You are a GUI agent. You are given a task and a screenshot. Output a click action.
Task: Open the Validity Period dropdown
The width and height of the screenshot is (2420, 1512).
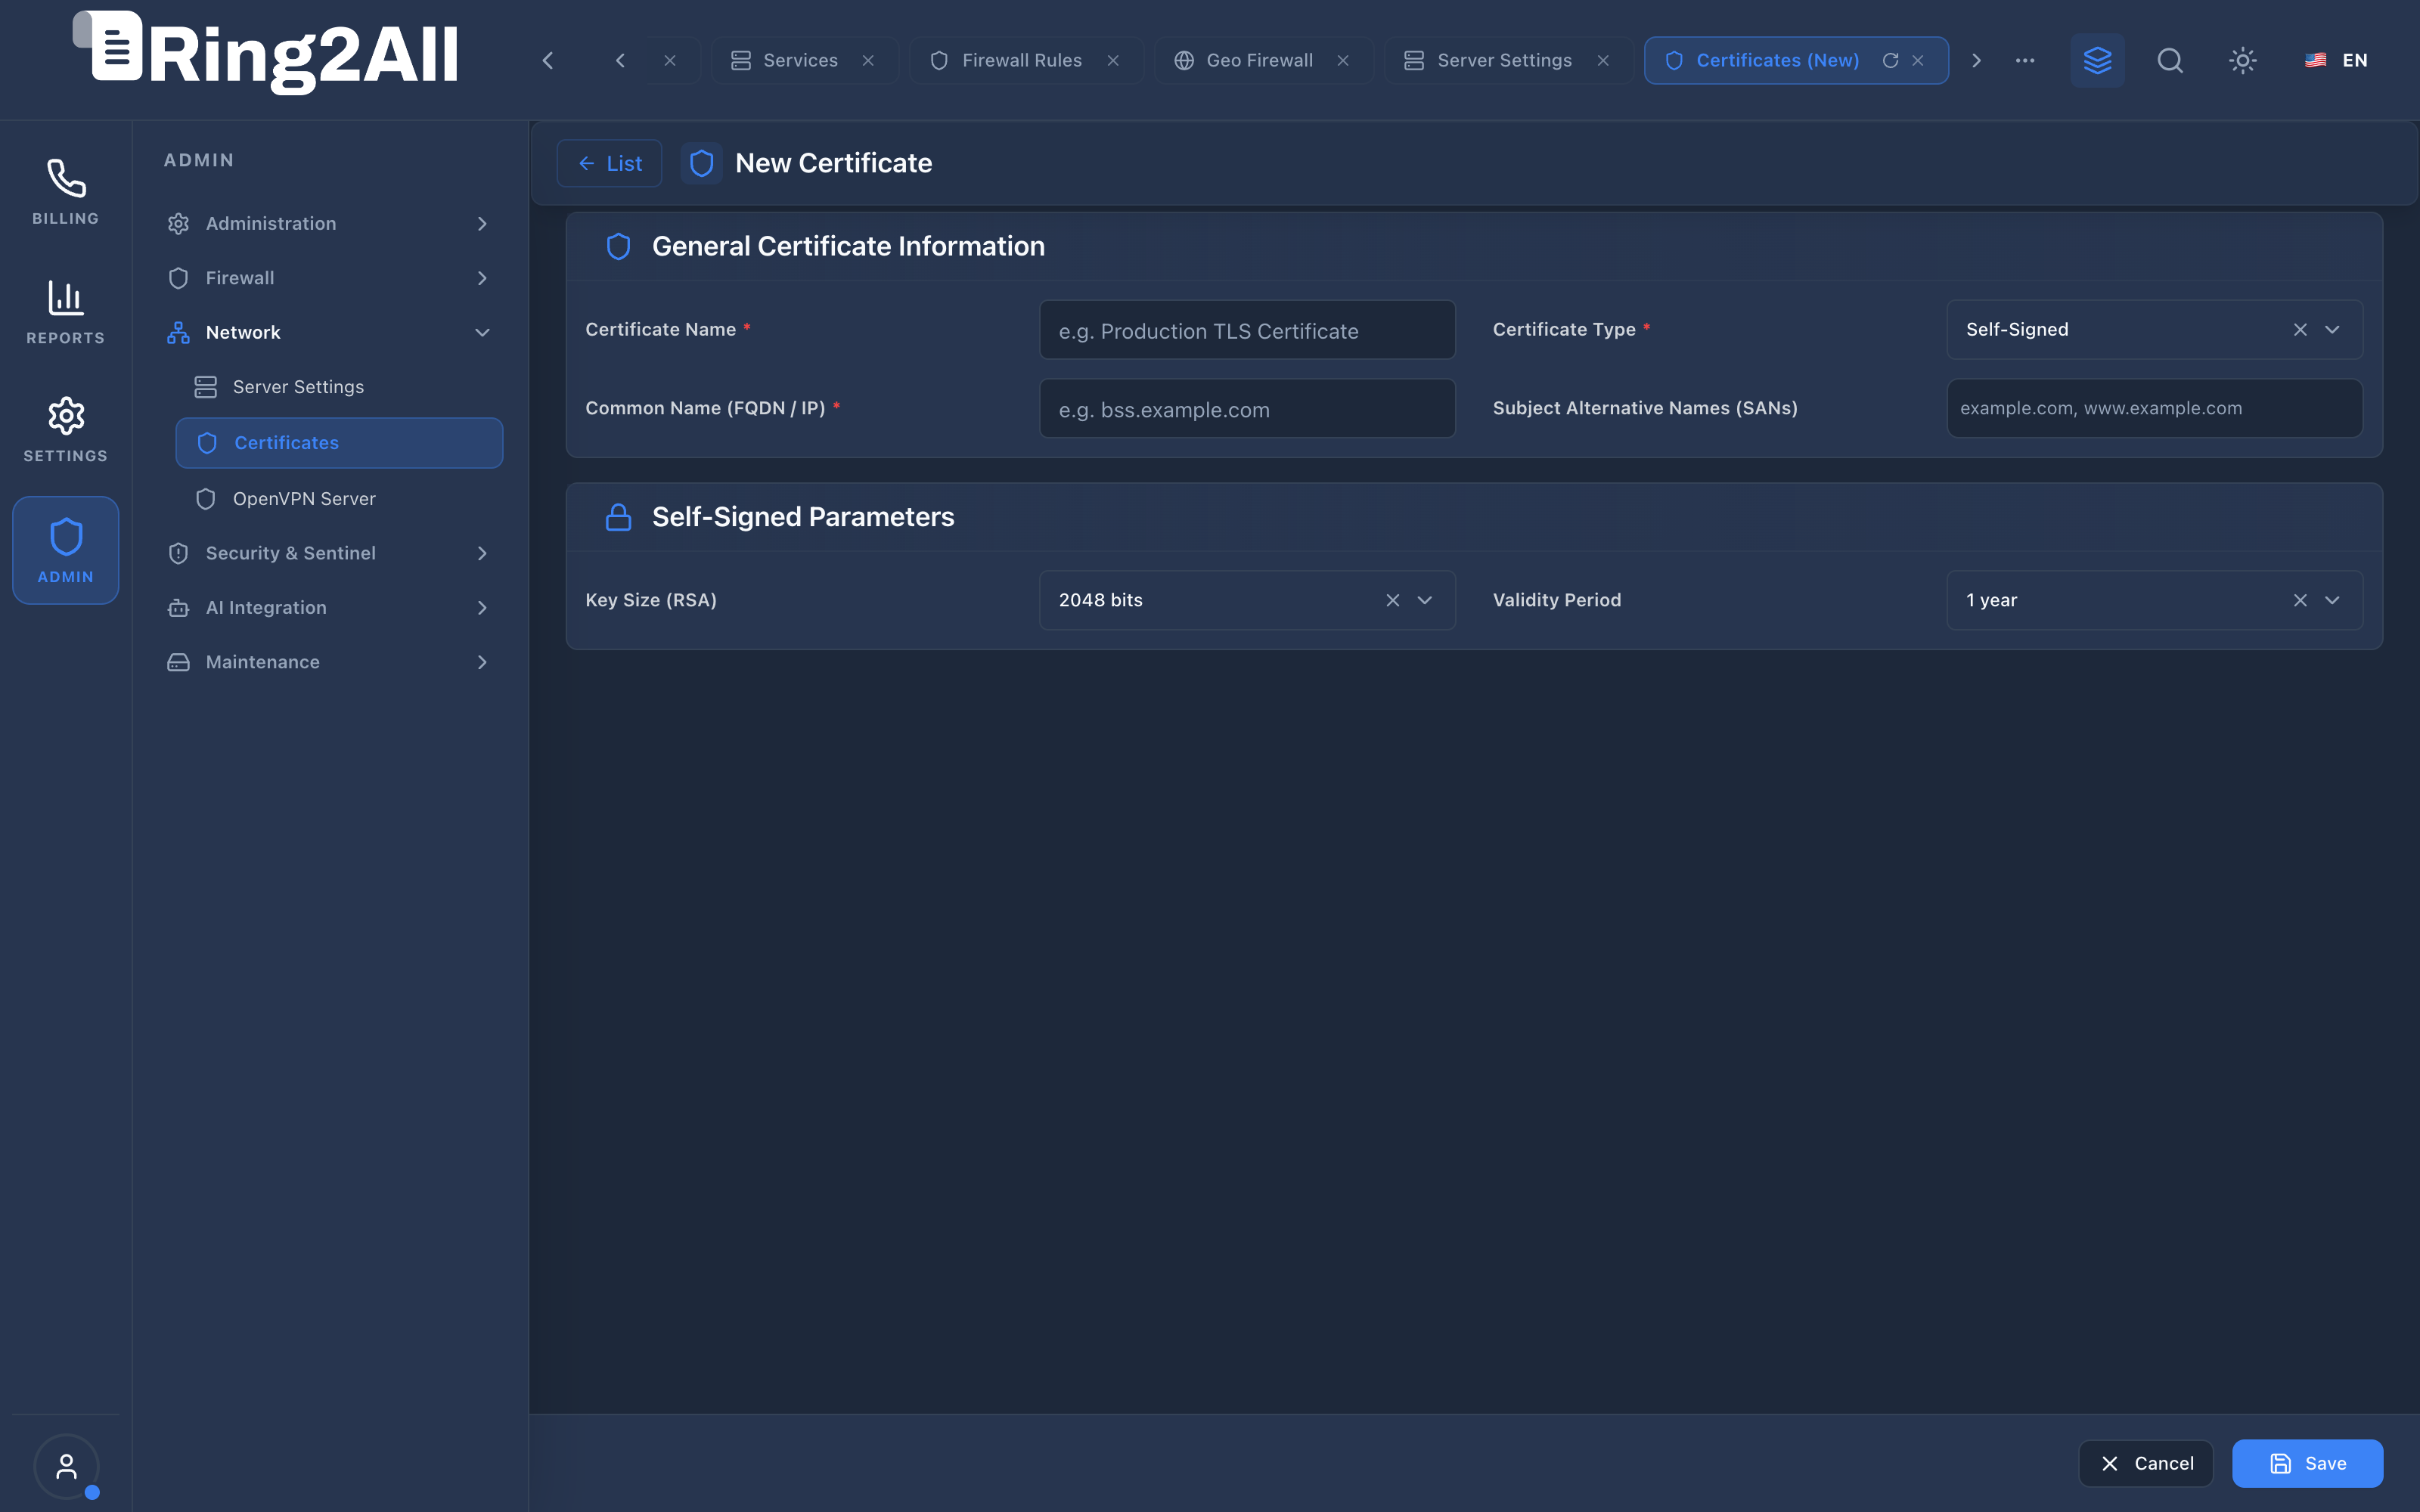pyautogui.click(x=2154, y=600)
